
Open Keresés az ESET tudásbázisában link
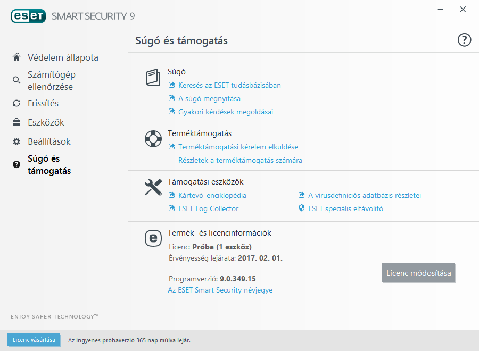[229, 85]
